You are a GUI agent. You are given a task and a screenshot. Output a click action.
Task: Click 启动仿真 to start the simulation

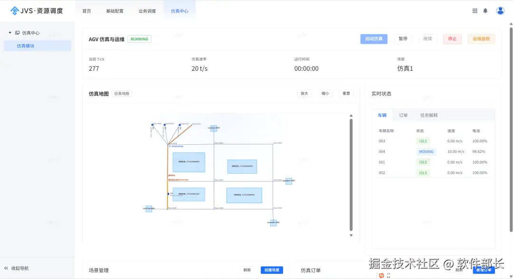[x=374, y=39]
